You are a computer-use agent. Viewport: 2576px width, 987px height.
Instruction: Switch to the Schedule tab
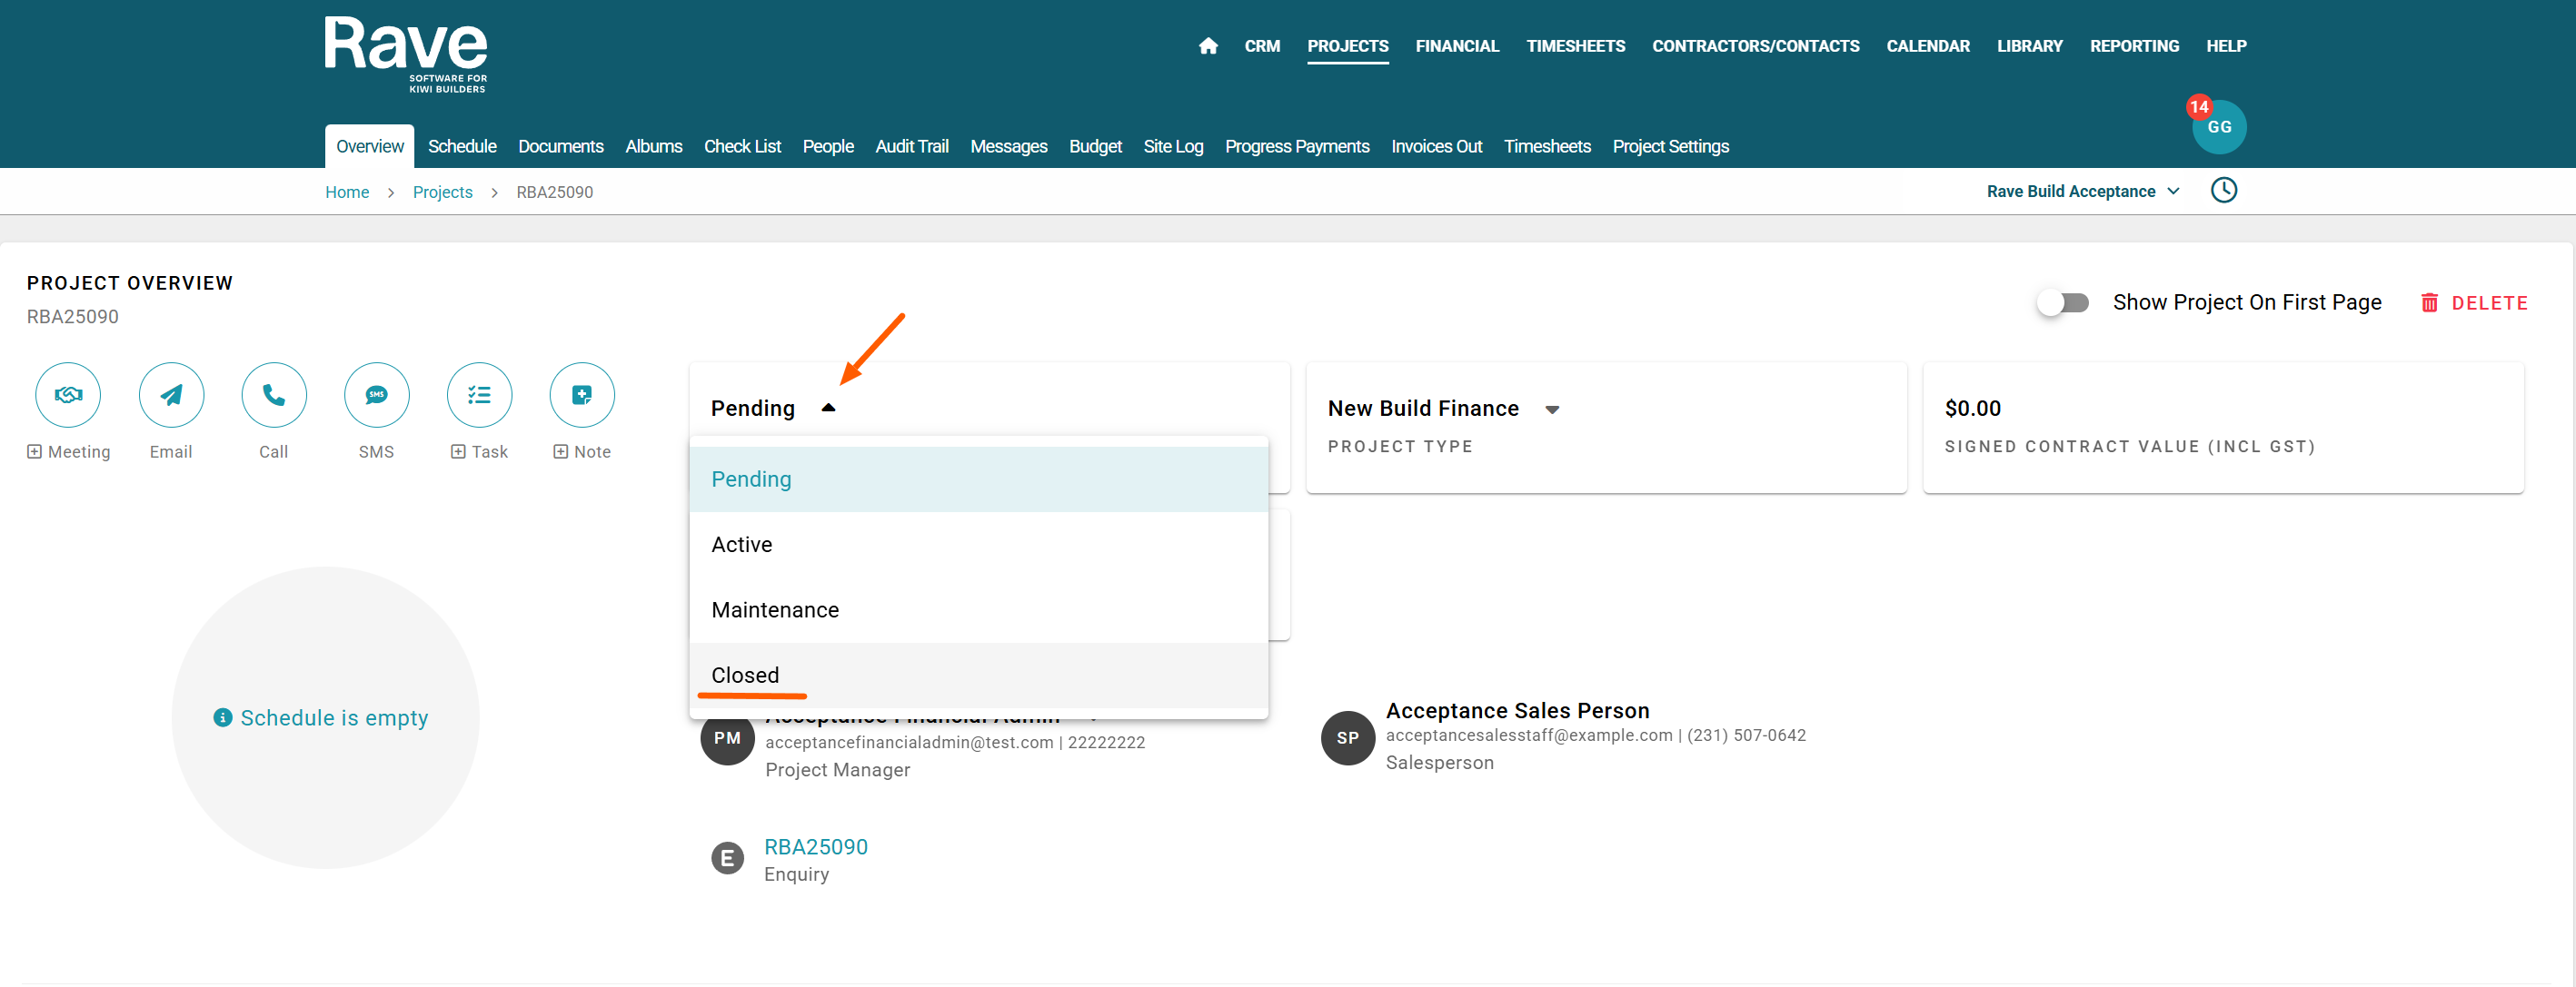462,147
